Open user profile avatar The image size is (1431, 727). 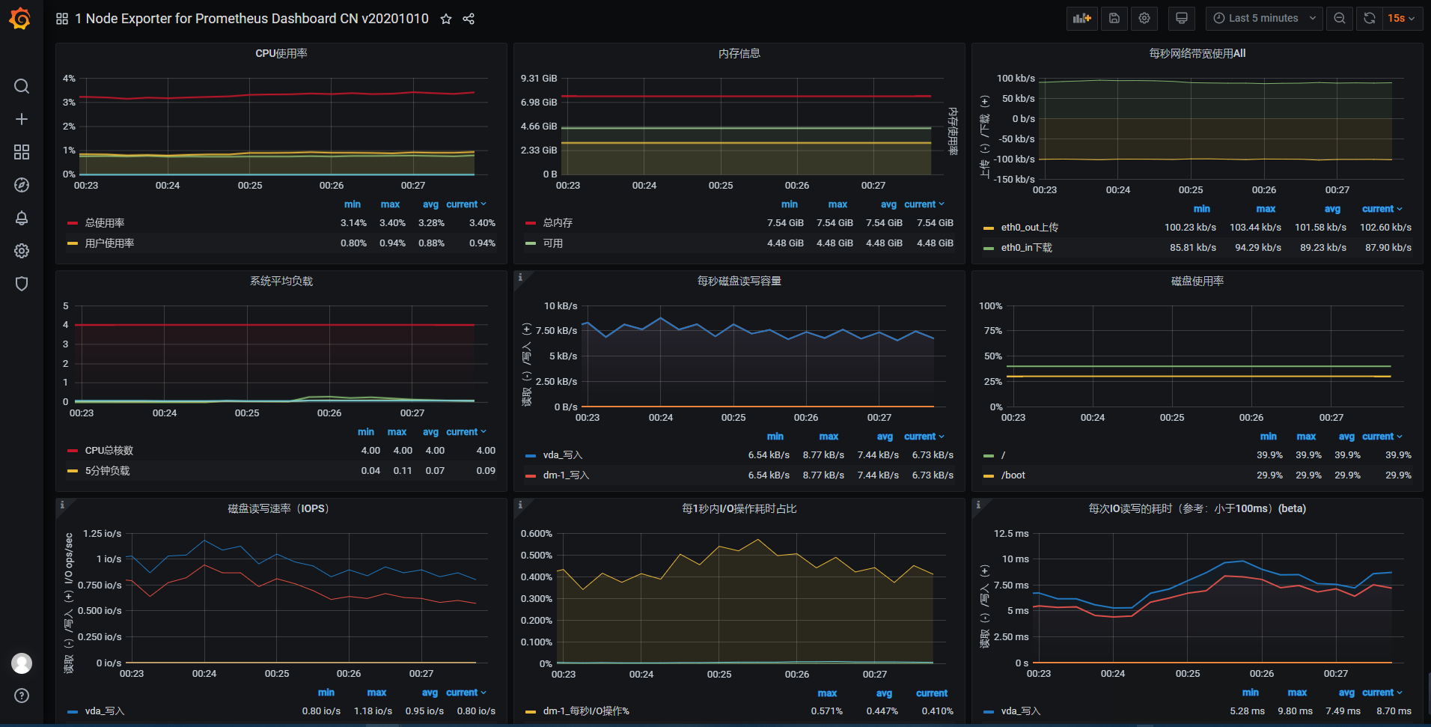point(22,663)
